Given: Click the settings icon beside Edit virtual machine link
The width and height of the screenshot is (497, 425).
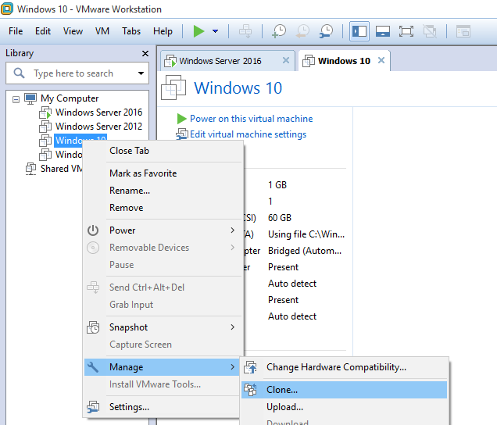Looking at the screenshot, I should point(182,134).
